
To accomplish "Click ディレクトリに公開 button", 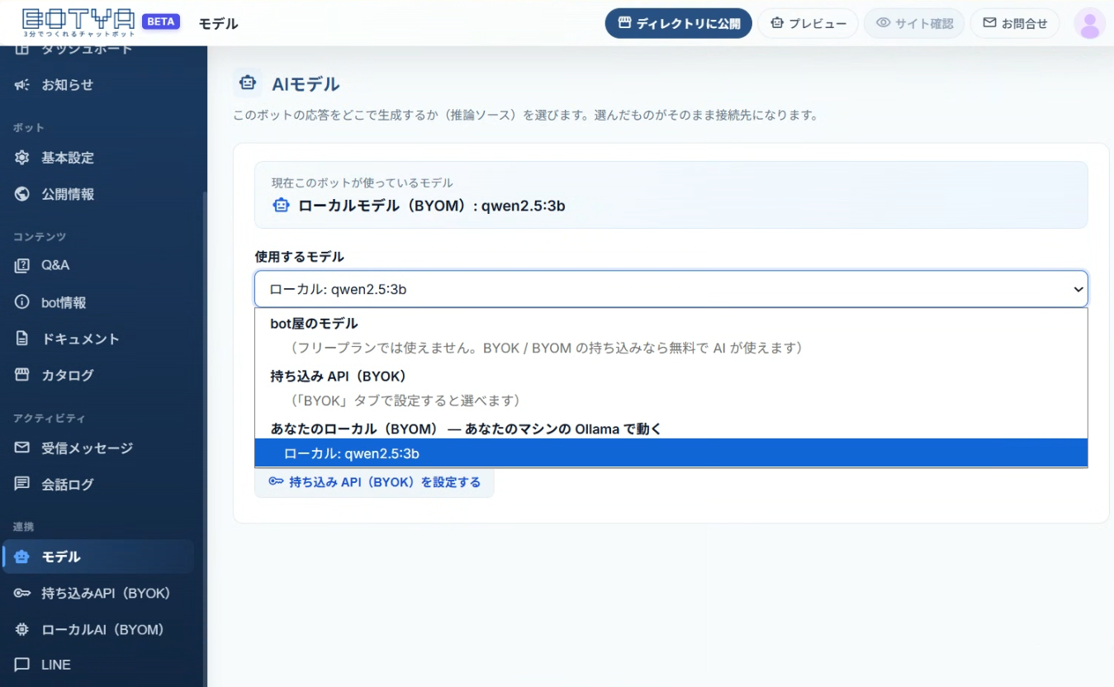I will [679, 23].
